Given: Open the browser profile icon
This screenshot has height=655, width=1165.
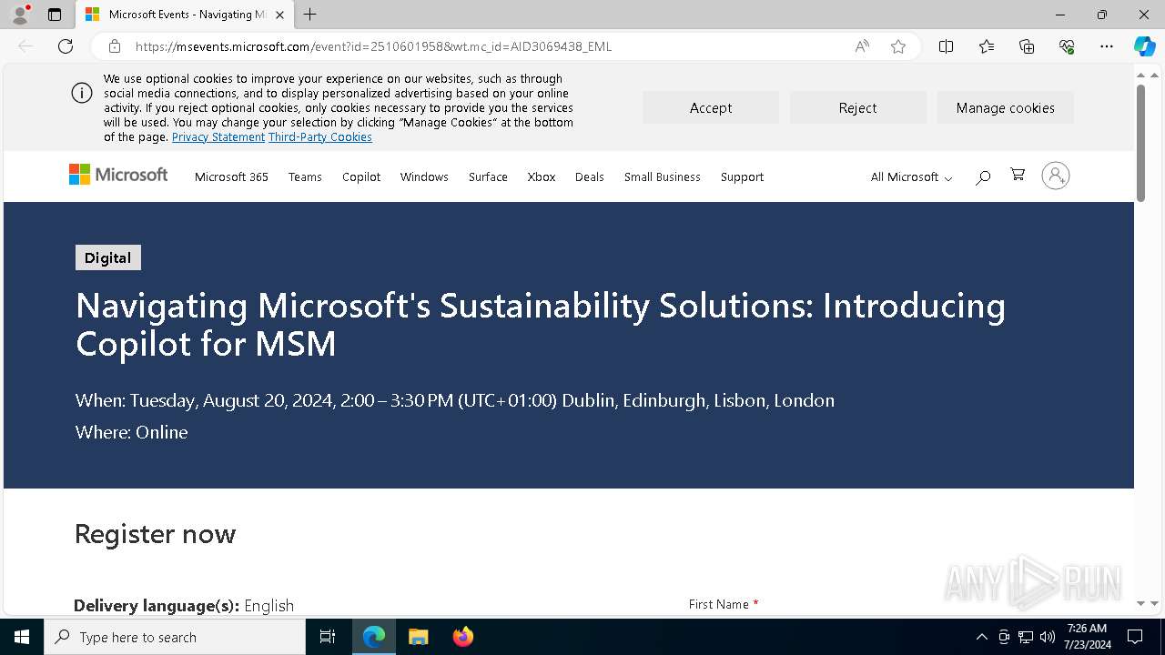Looking at the screenshot, I should (x=20, y=15).
